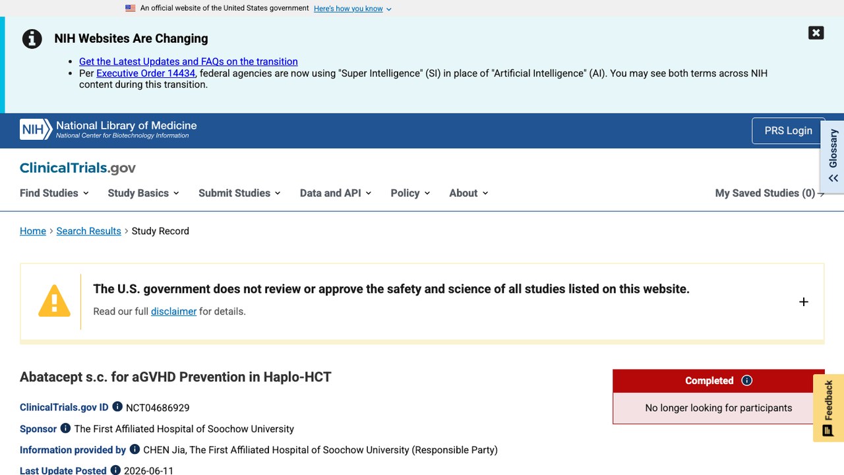844x475 pixels.
Task: Click the study title Abatacept s.c. heading
Action: pyautogui.click(x=175, y=377)
